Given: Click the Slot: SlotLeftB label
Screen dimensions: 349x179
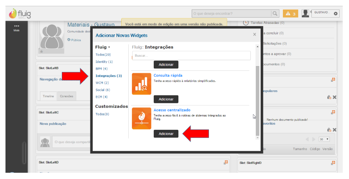Looking at the screenshot, I should [x=49, y=68].
